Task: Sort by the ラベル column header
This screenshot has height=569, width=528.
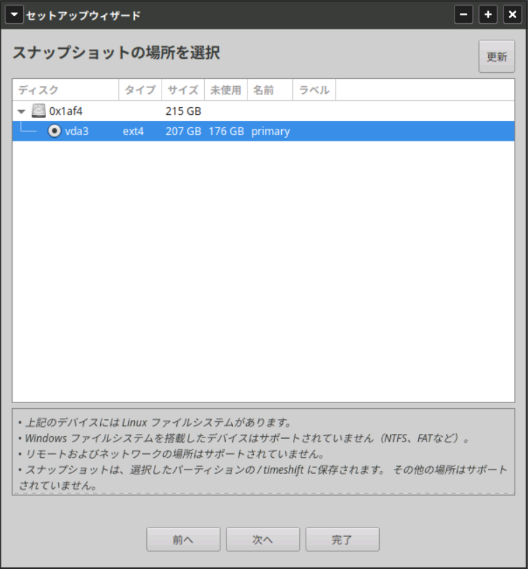Action: point(314,90)
